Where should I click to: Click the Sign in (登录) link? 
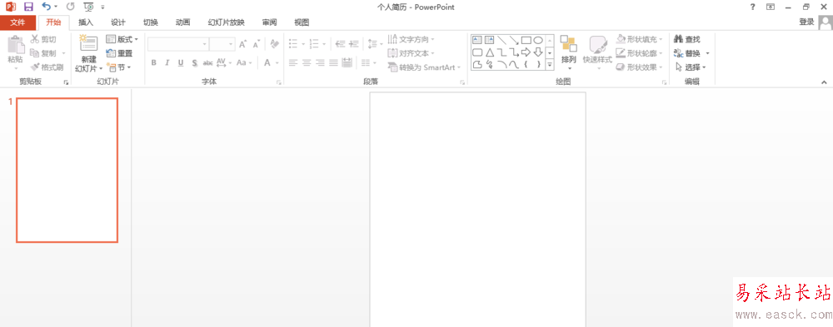(806, 22)
